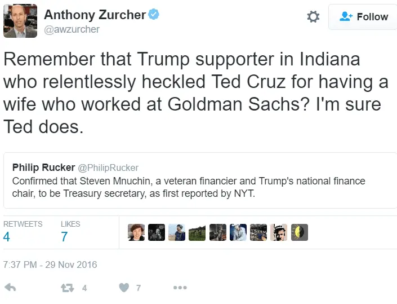
Task: Open the gear settings dropdown
Action: (313, 17)
